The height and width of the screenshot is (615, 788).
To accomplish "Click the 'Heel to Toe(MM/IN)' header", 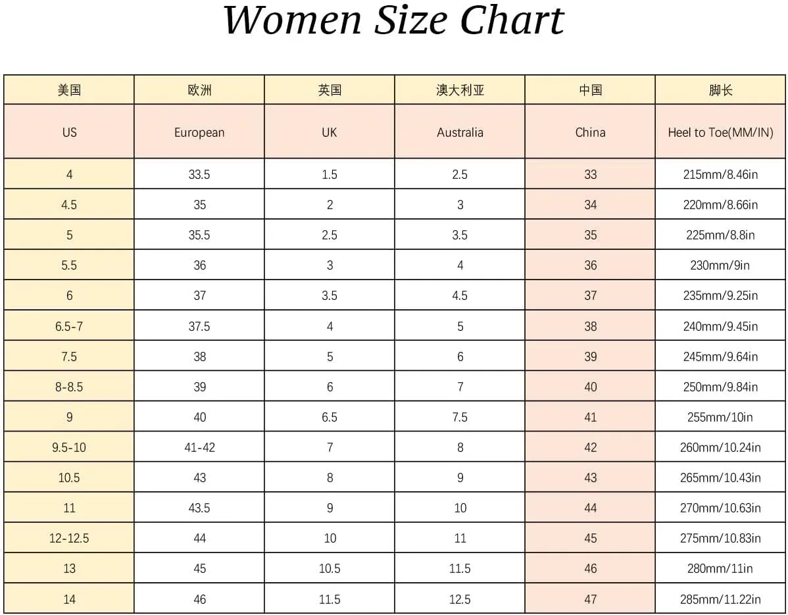I will pos(720,132).
